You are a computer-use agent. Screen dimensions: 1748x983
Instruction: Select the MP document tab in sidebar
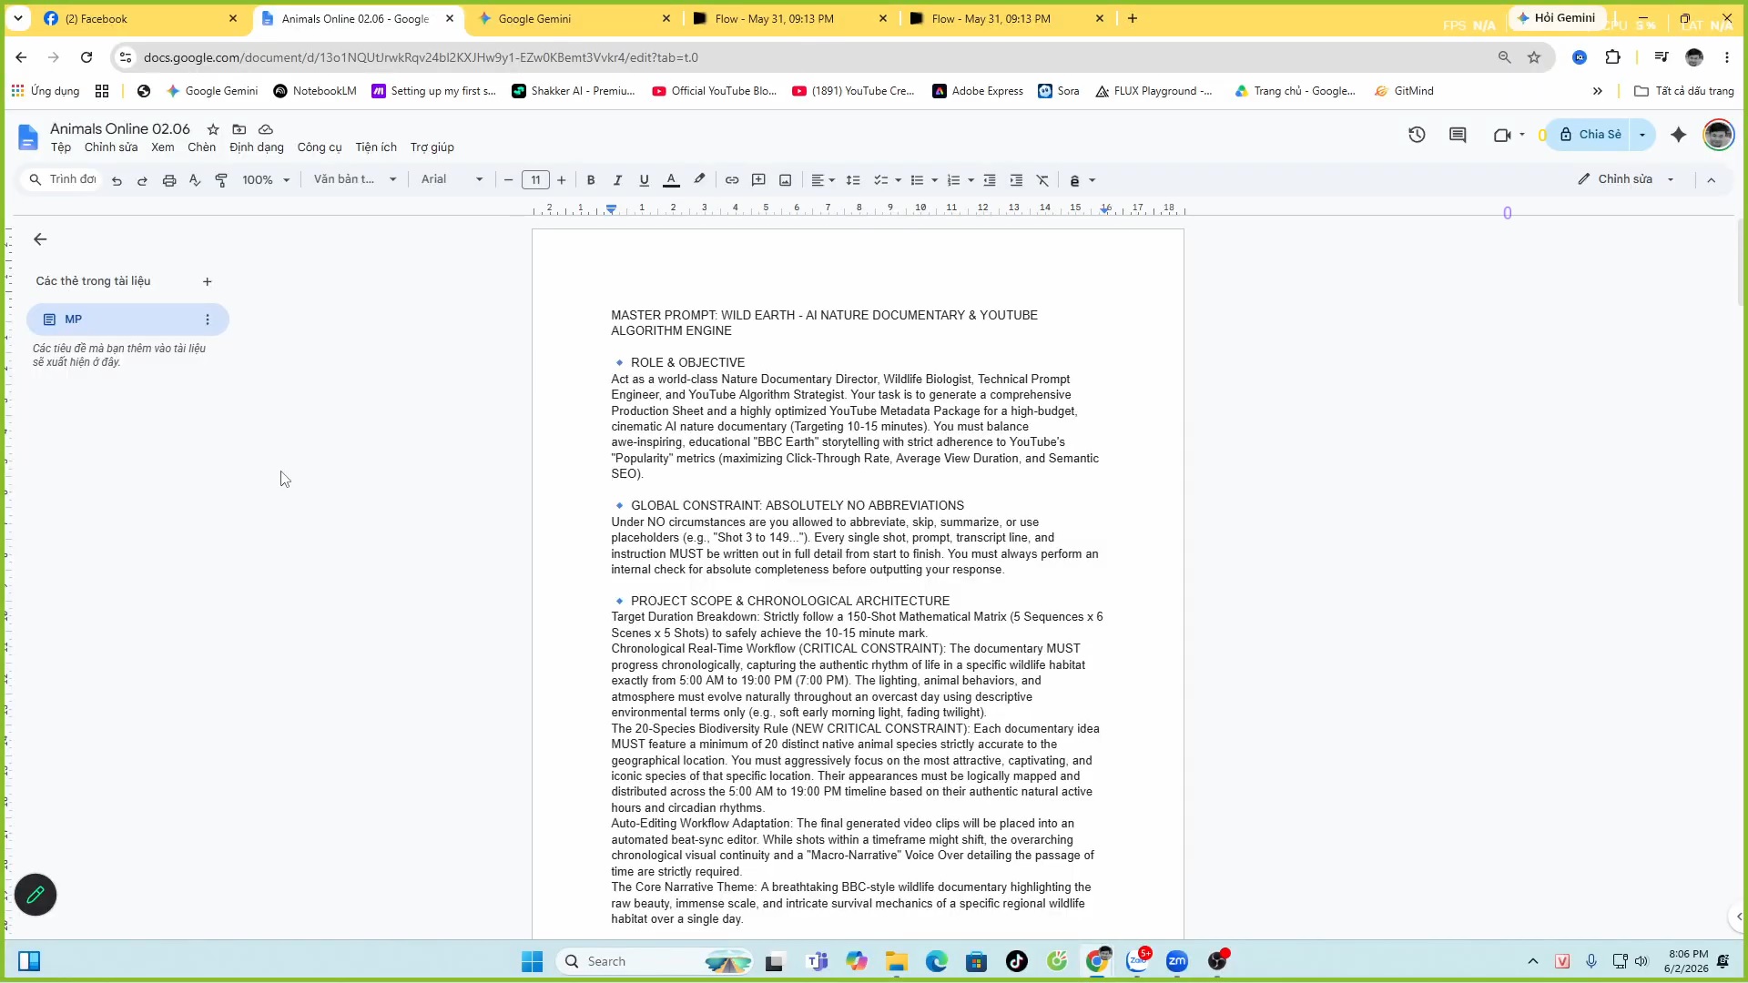pyautogui.click(x=127, y=319)
